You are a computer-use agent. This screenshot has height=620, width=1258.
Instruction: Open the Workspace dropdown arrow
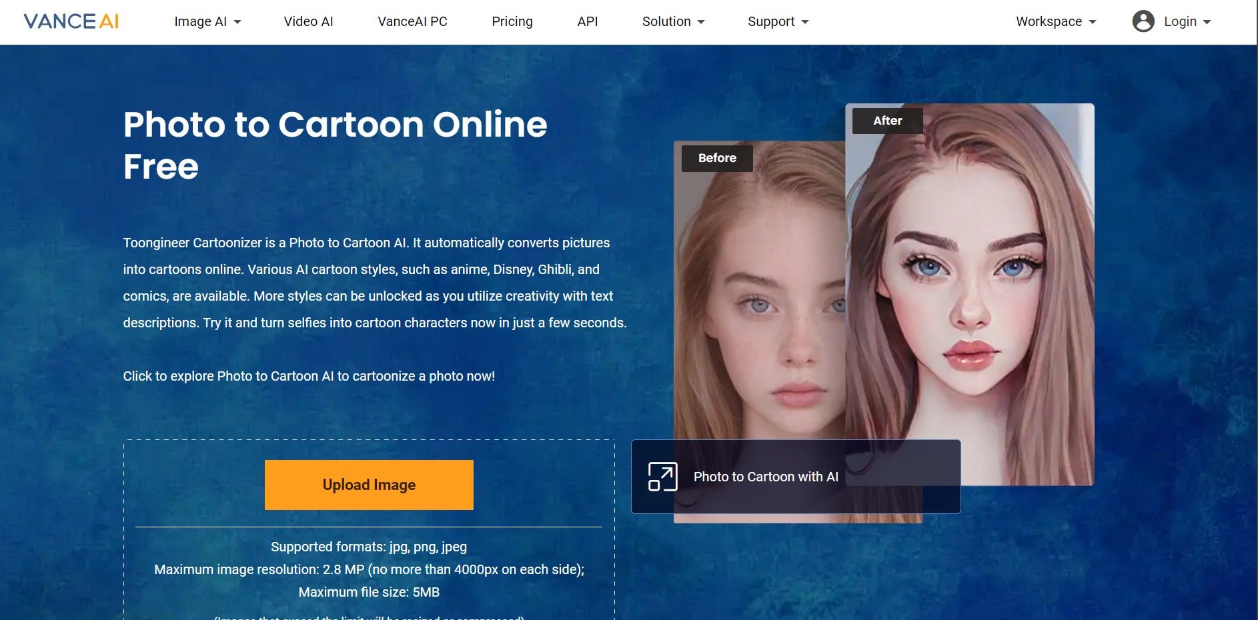coord(1093,22)
